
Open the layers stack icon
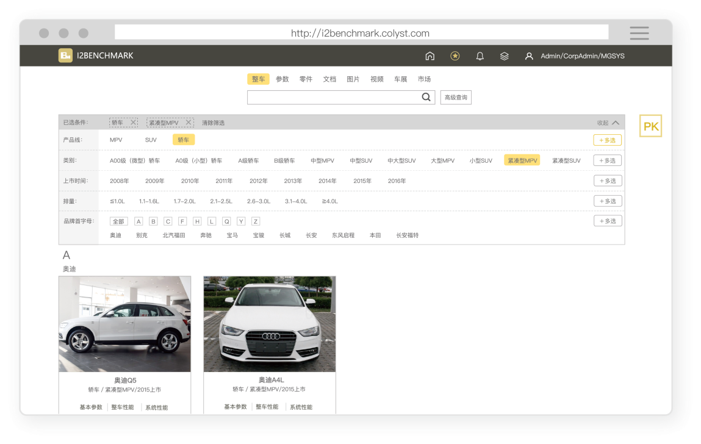[505, 56]
